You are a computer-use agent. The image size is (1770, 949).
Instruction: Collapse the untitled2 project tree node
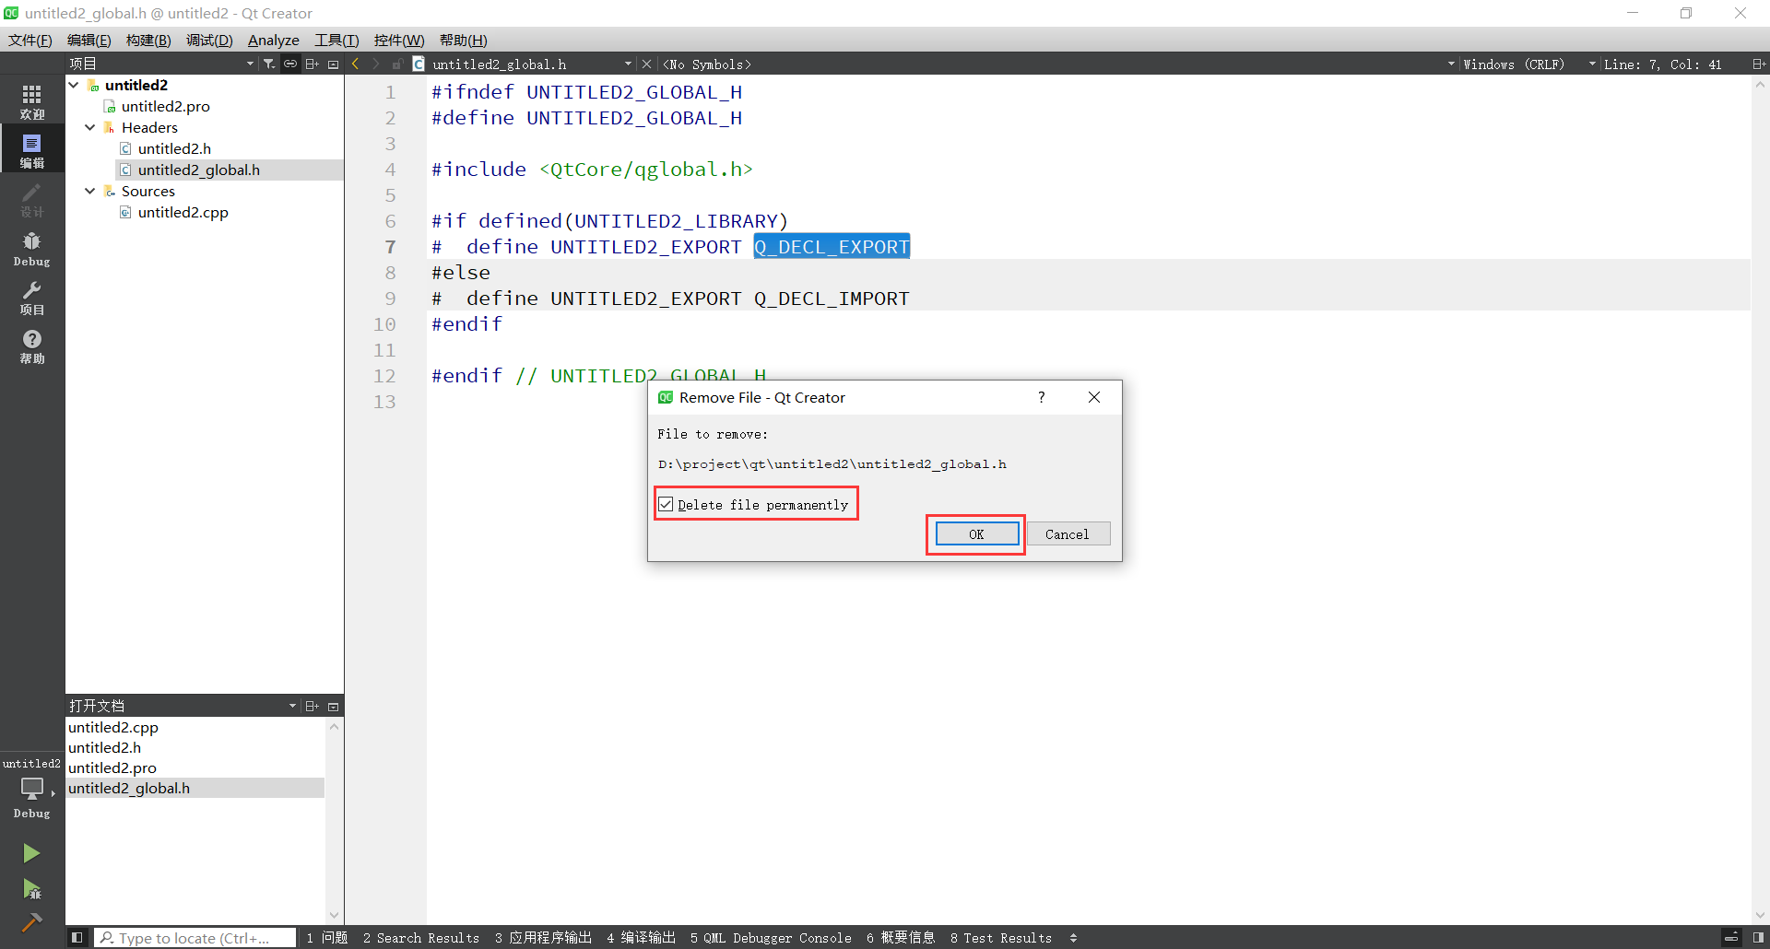pos(74,85)
